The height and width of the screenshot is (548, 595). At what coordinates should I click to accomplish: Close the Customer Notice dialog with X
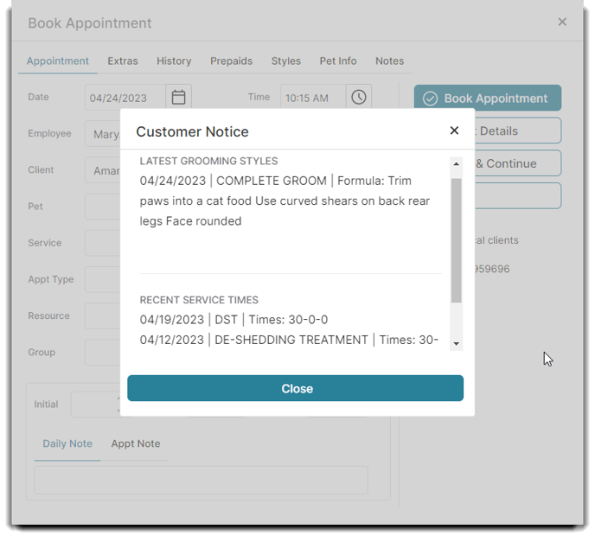(x=454, y=131)
